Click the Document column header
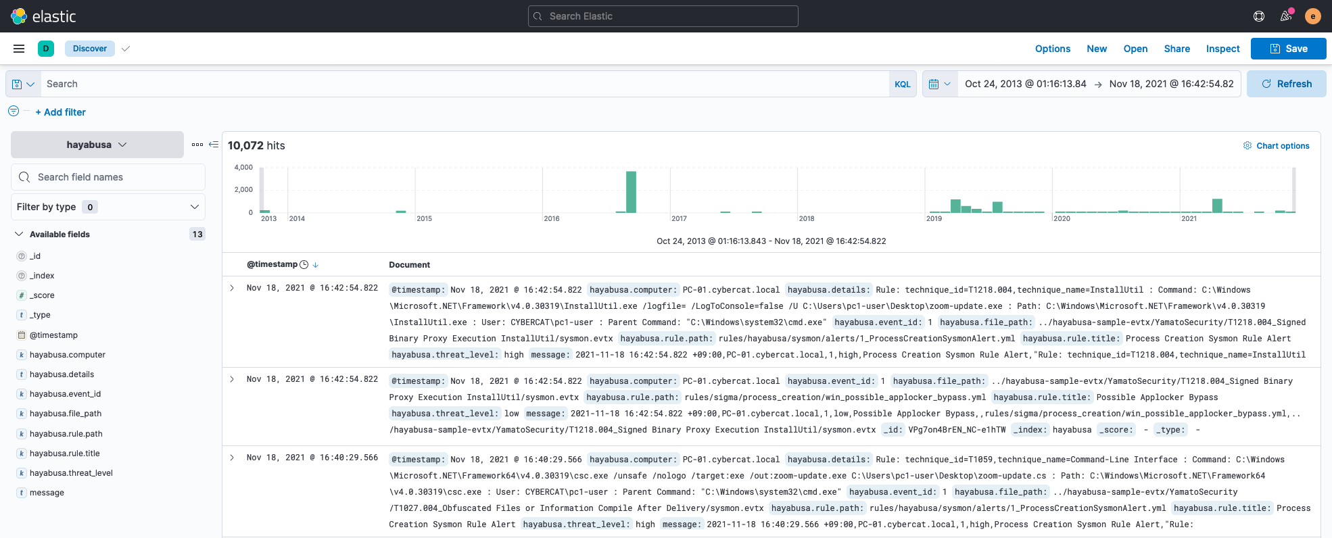 pyautogui.click(x=409, y=265)
